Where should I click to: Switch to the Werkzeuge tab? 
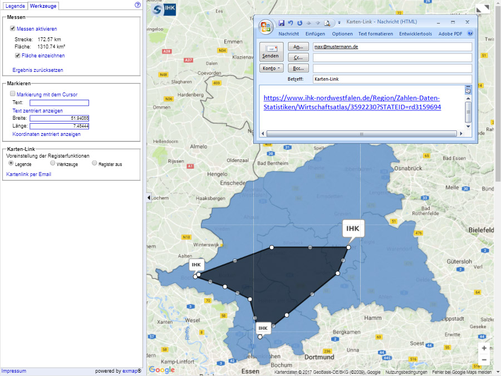(x=43, y=6)
